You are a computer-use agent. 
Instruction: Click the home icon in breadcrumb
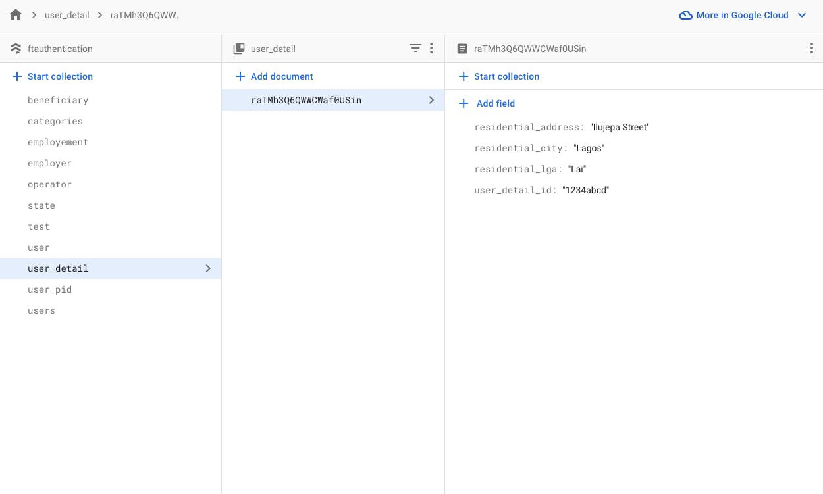pyautogui.click(x=16, y=15)
